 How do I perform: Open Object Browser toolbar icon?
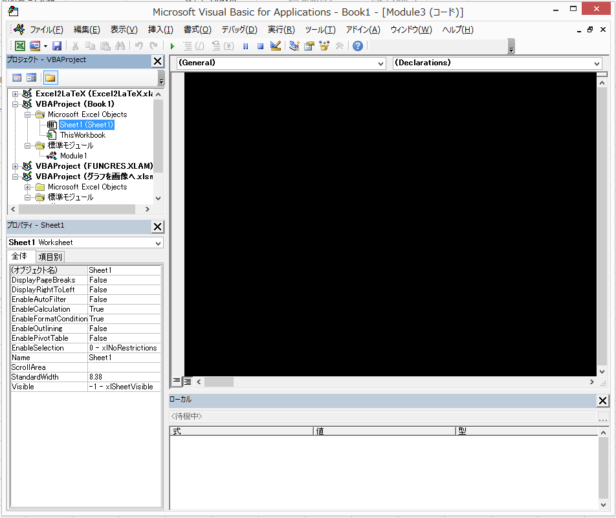pyautogui.click(x=324, y=46)
